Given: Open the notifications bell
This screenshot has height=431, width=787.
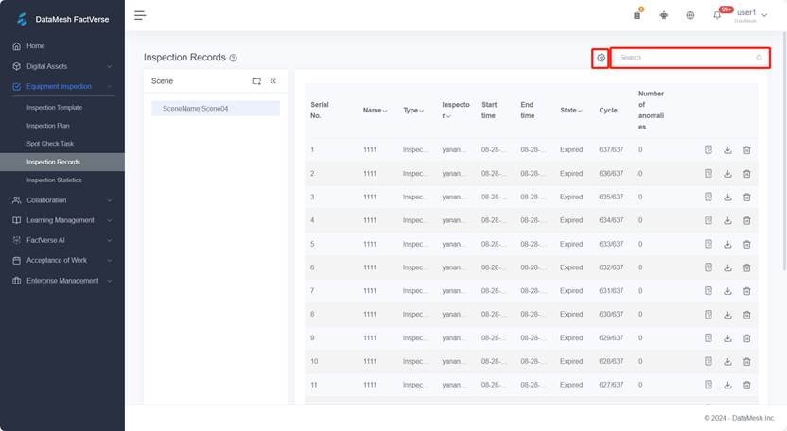Looking at the screenshot, I should [x=716, y=15].
